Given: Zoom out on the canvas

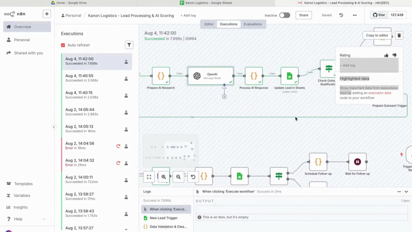Looking at the screenshot, I should pos(178,177).
